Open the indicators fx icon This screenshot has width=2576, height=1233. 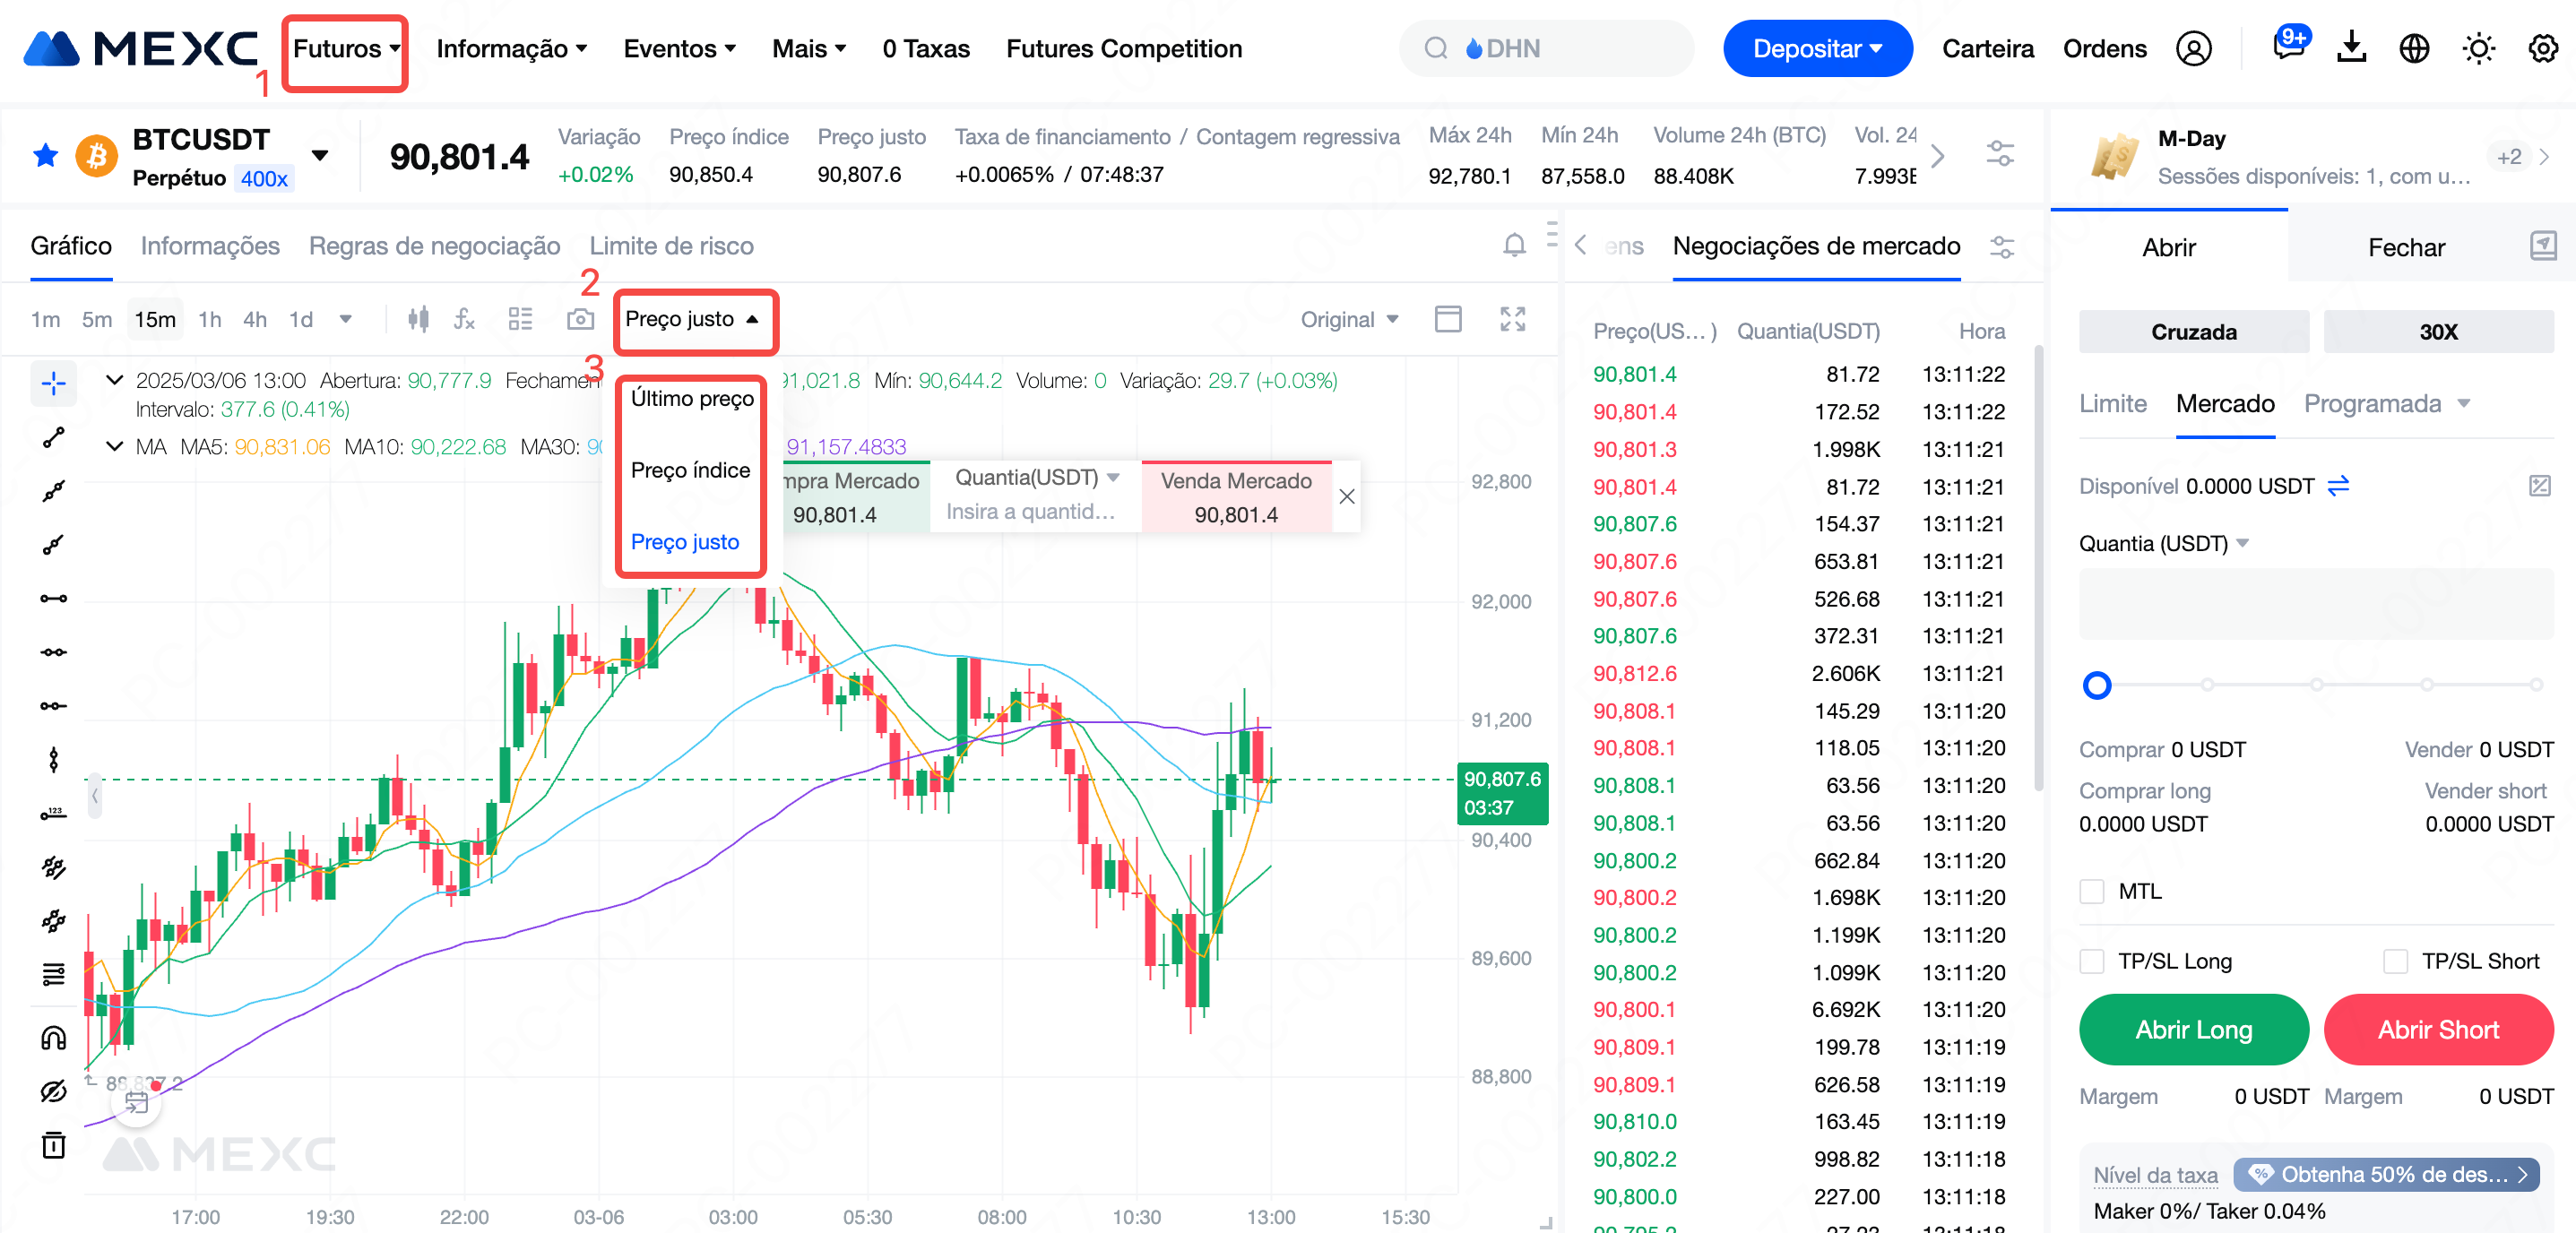click(x=464, y=319)
